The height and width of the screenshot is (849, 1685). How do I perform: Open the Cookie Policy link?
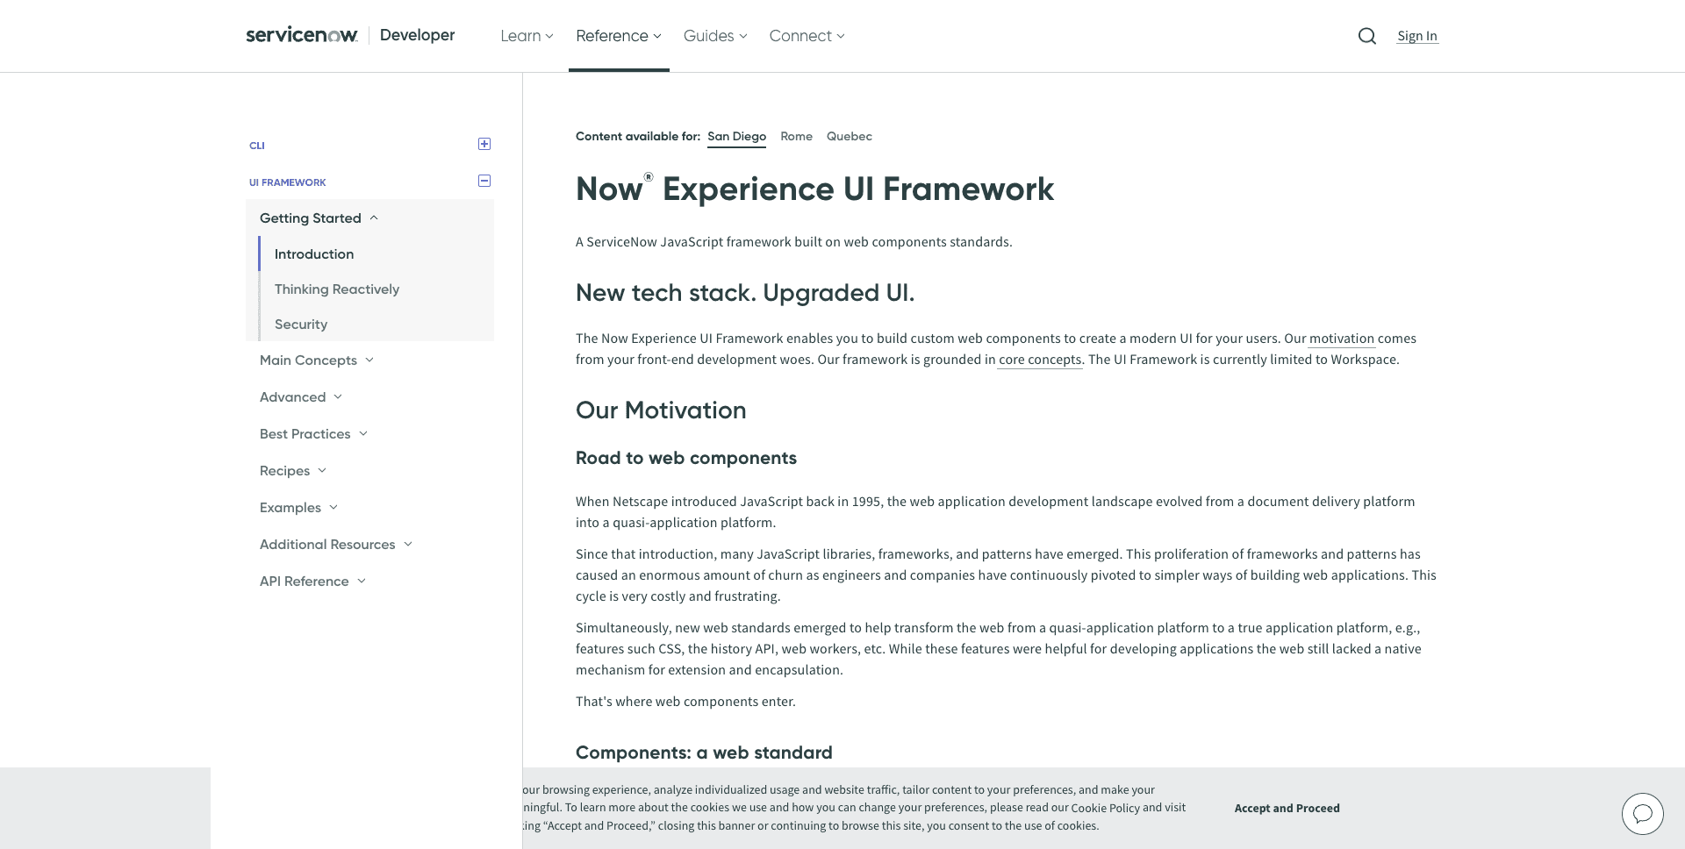click(1105, 808)
